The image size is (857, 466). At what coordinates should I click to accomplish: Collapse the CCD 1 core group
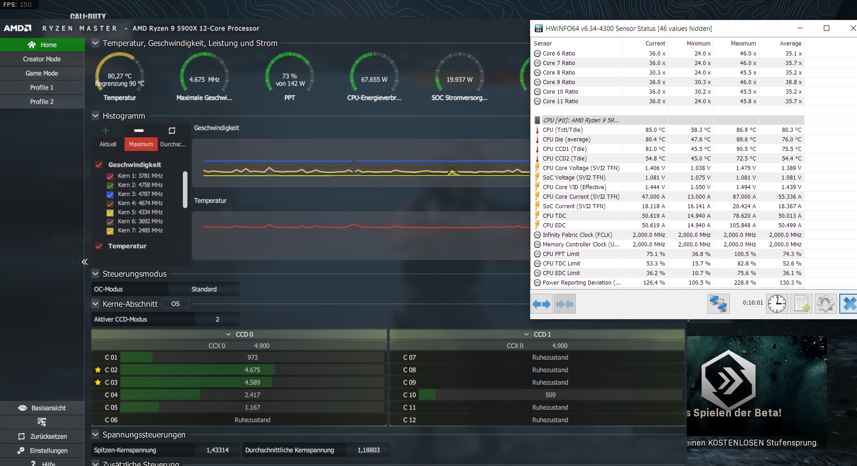[x=526, y=334]
